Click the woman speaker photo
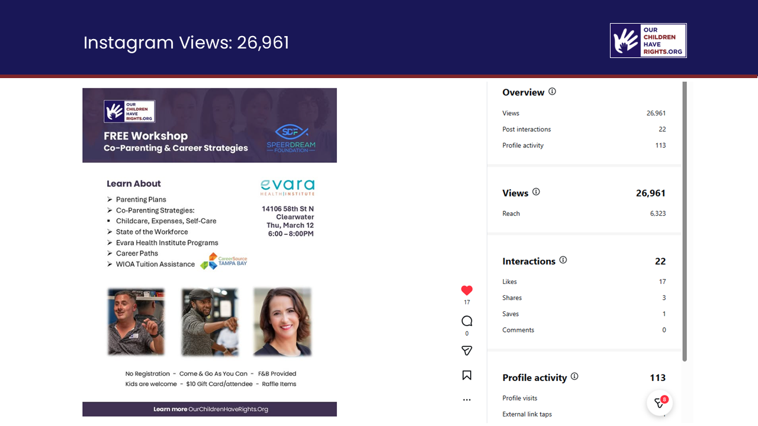This screenshot has width=758, height=426. 282,322
